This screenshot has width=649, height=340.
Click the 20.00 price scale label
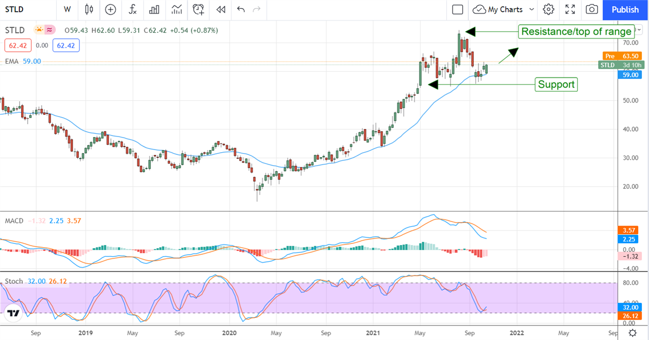click(x=630, y=186)
